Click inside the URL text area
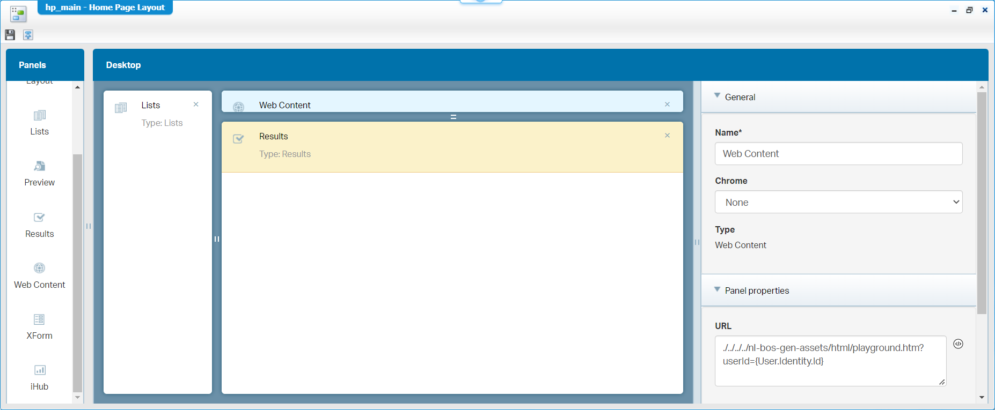 pyautogui.click(x=830, y=361)
